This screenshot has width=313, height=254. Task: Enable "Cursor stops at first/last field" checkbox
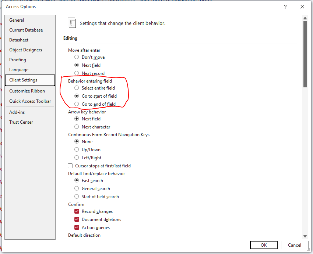tap(71, 166)
